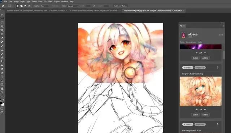
Task: Select the Brush tool
Action: (2, 46)
